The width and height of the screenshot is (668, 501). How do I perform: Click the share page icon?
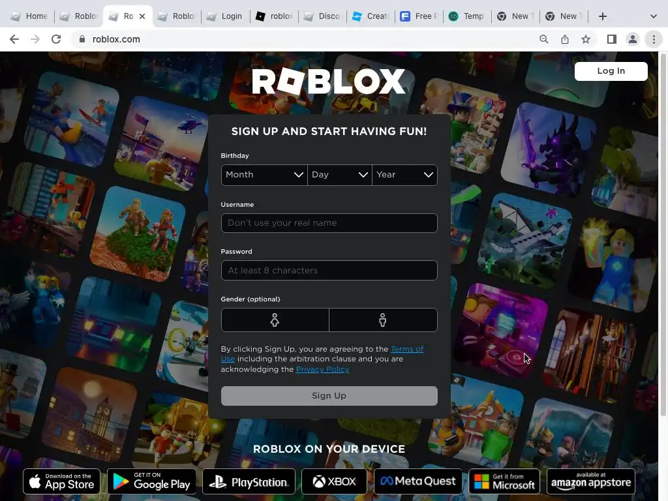[565, 39]
